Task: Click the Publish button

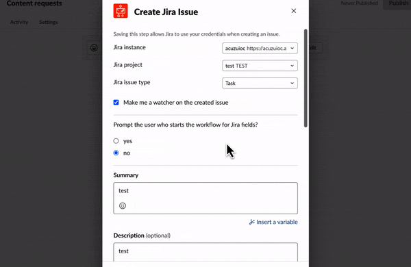Action: tap(398, 3)
